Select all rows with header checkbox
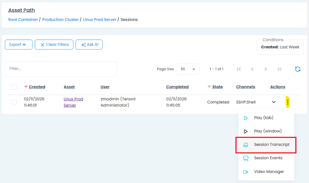Image resolution: width=309 pixels, height=183 pixels. pos(14,87)
